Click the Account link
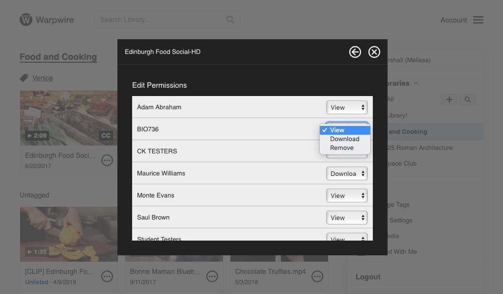The width and height of the screenshot is (503, 294). [453, 20]
